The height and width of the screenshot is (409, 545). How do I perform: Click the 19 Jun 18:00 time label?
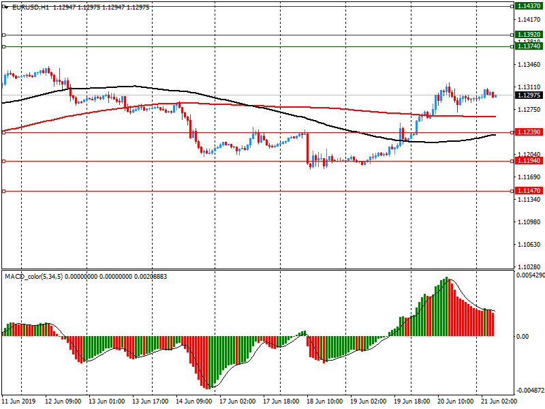(x=412, y=402)
